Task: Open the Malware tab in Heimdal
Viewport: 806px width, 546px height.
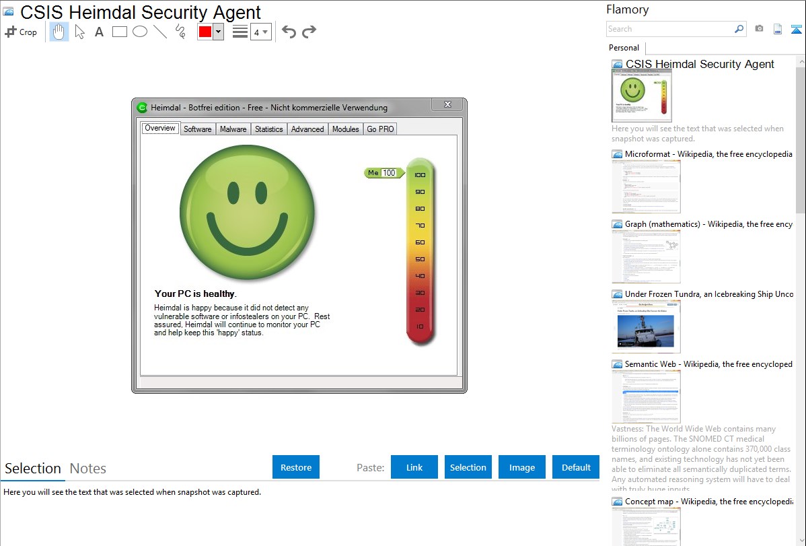Action: 233,129
